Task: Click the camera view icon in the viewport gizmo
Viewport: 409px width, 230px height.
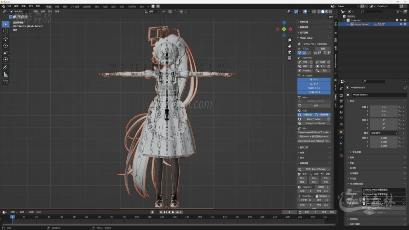Action: 289,51
